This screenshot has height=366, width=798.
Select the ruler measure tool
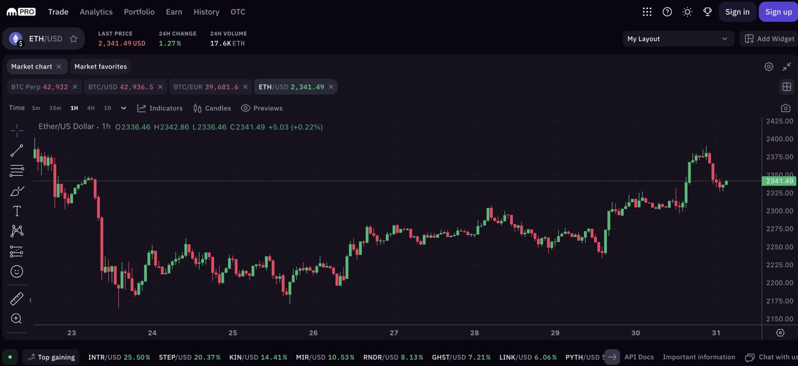pos(17,299)
